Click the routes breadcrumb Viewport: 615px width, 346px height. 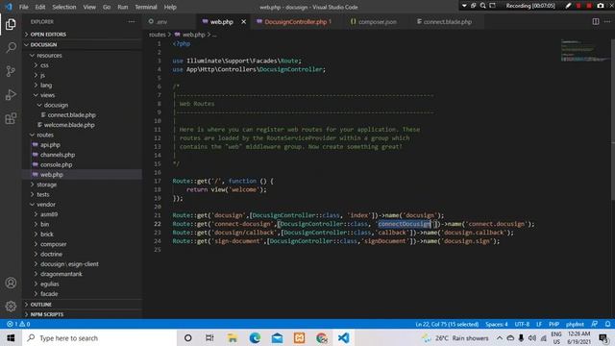tap(158, 35)
